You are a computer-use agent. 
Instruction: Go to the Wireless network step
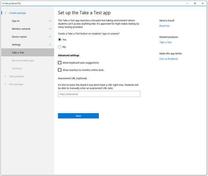(21, 29)
